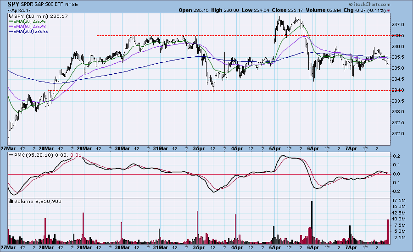Click the PMO(35,20,10) indicator label
The width and height of the screenshot is (413, 252).
pyautogui.click(x=33, y=155)
